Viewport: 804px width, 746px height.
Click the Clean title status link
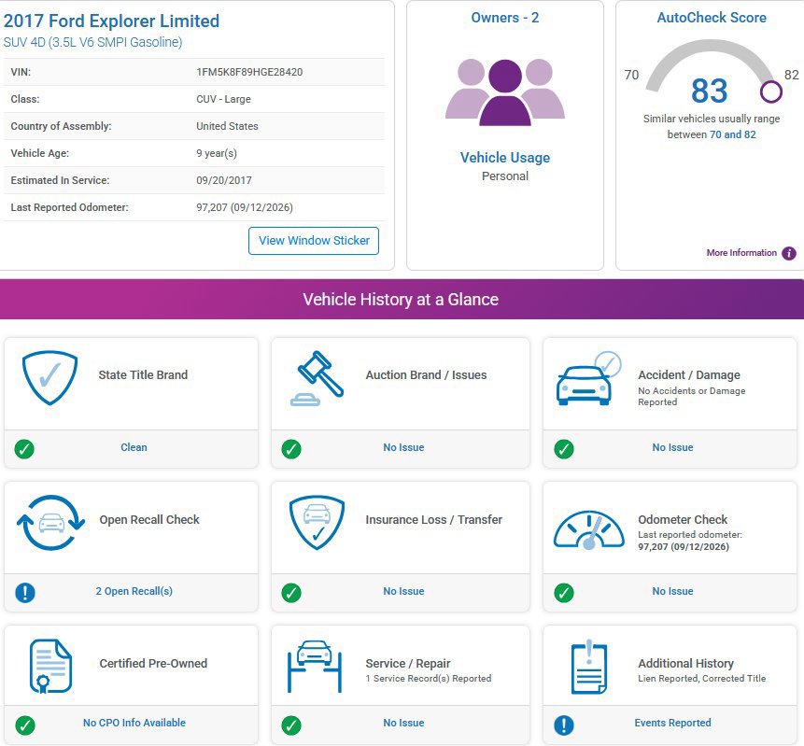134,447
